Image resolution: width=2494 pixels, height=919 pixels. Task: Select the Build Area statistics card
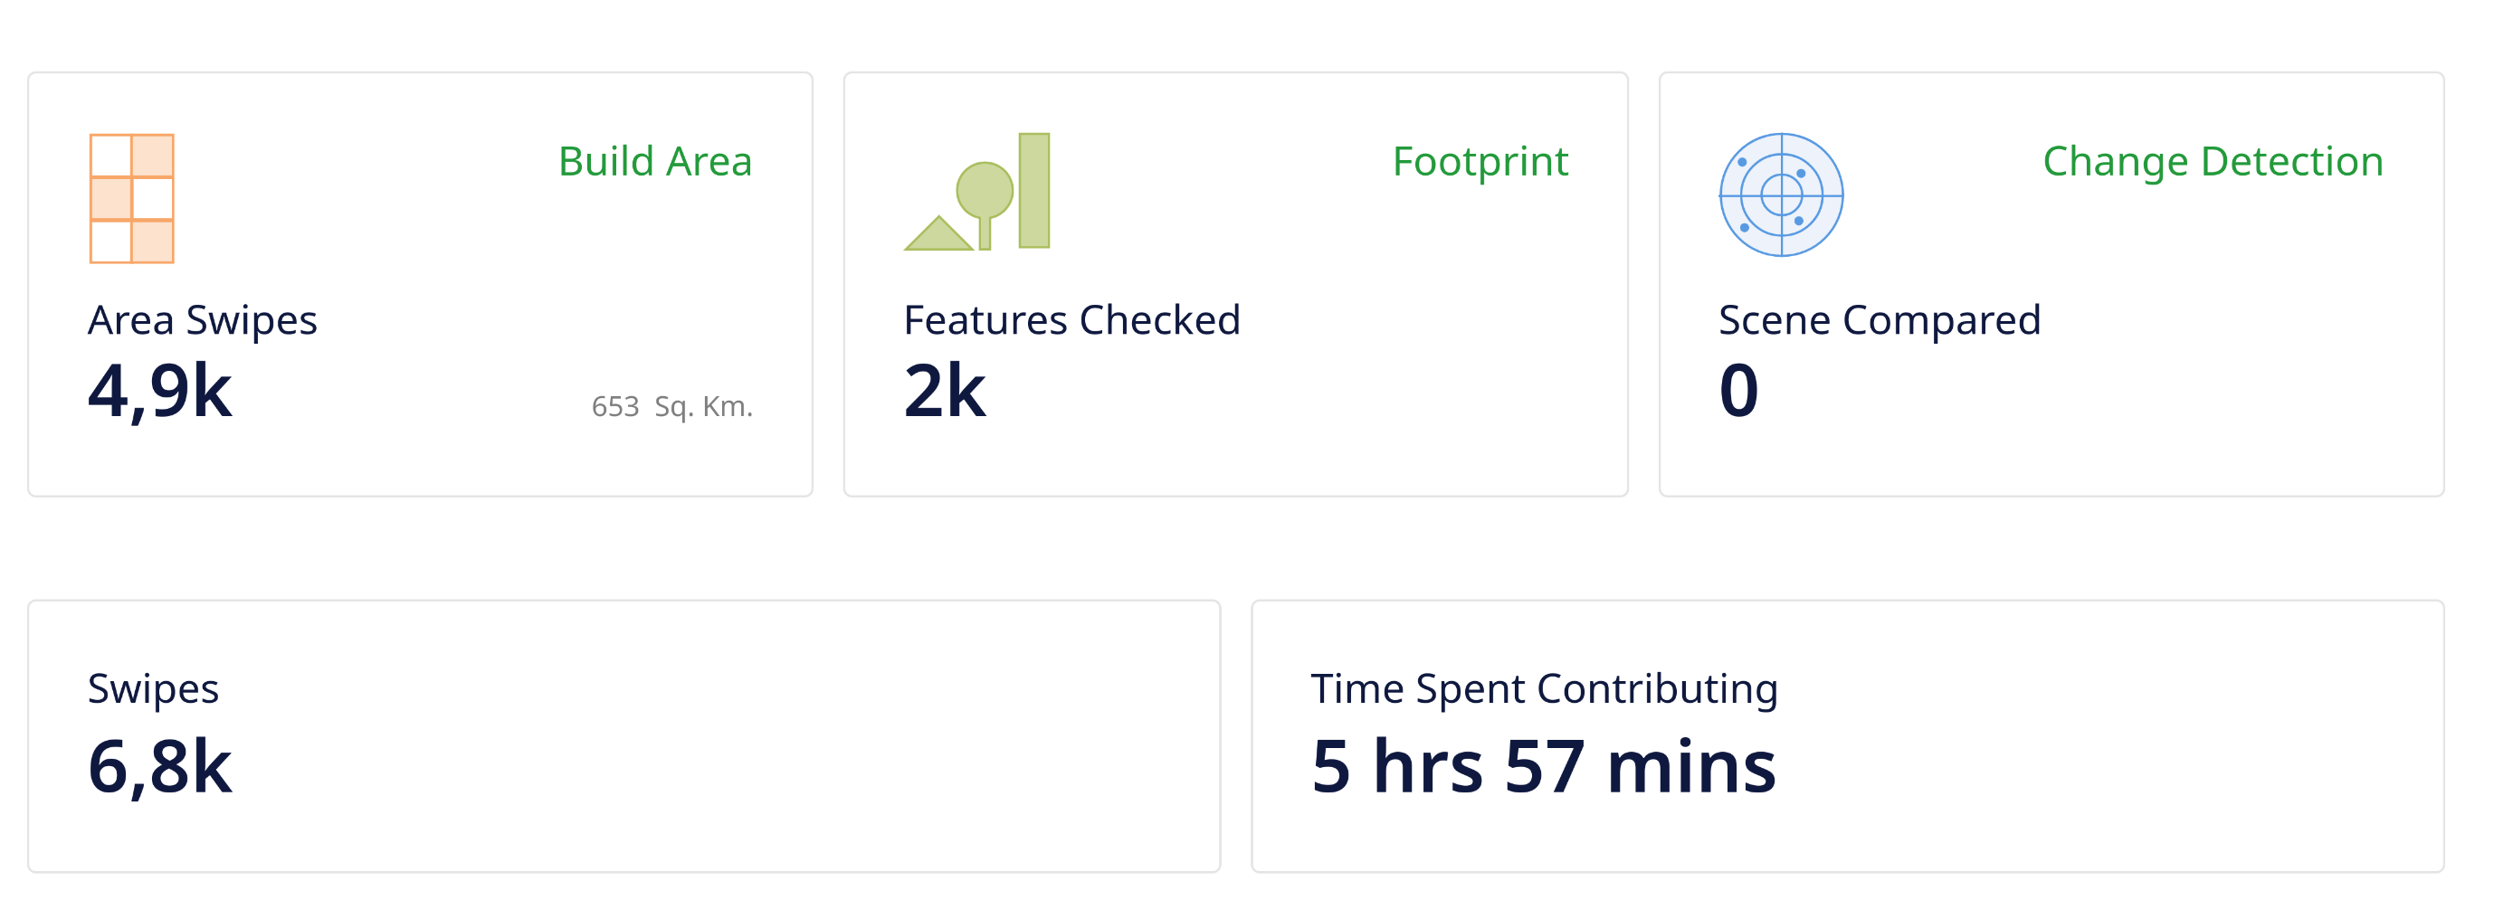click(420, 284)
